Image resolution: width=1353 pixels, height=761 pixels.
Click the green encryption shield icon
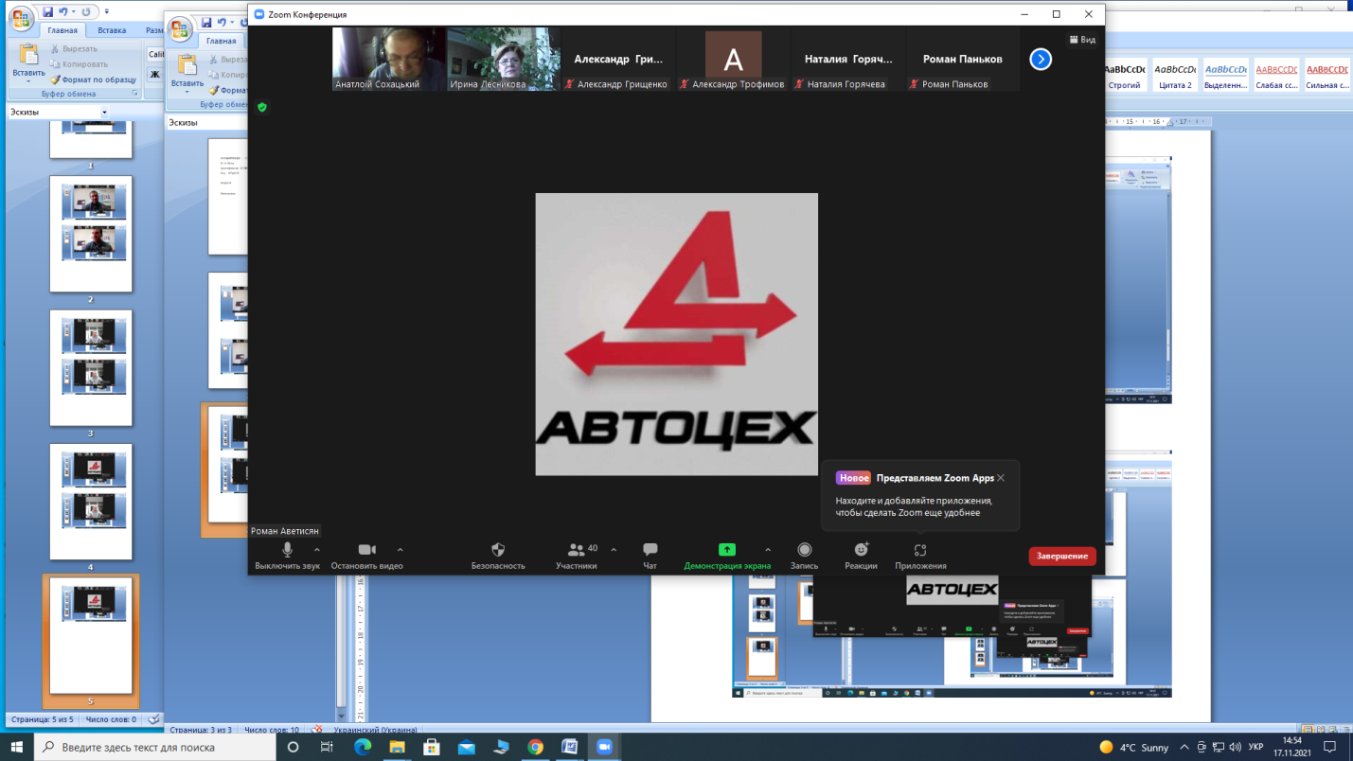pyautogui.click(x=262, y=108)
